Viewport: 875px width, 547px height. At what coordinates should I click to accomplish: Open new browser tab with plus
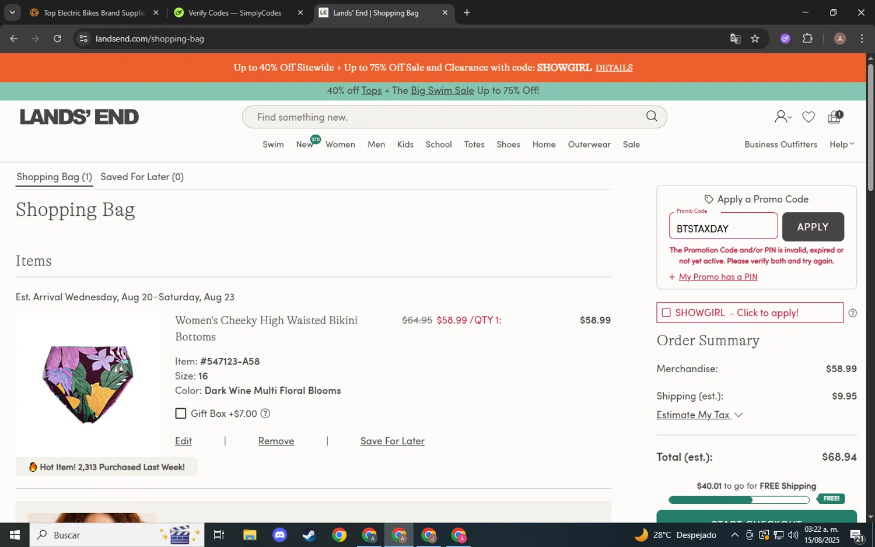467,12
